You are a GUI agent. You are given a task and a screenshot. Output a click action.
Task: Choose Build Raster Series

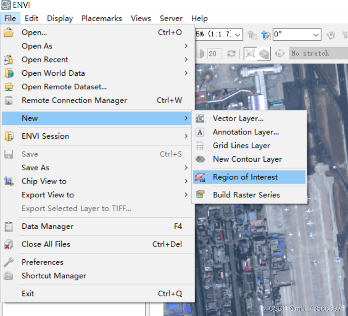click(x=249, y=195)
